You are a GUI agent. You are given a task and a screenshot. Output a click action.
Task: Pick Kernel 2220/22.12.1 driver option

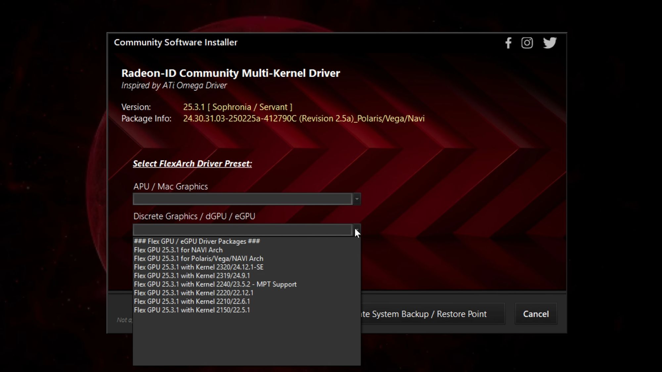point(193,293)
